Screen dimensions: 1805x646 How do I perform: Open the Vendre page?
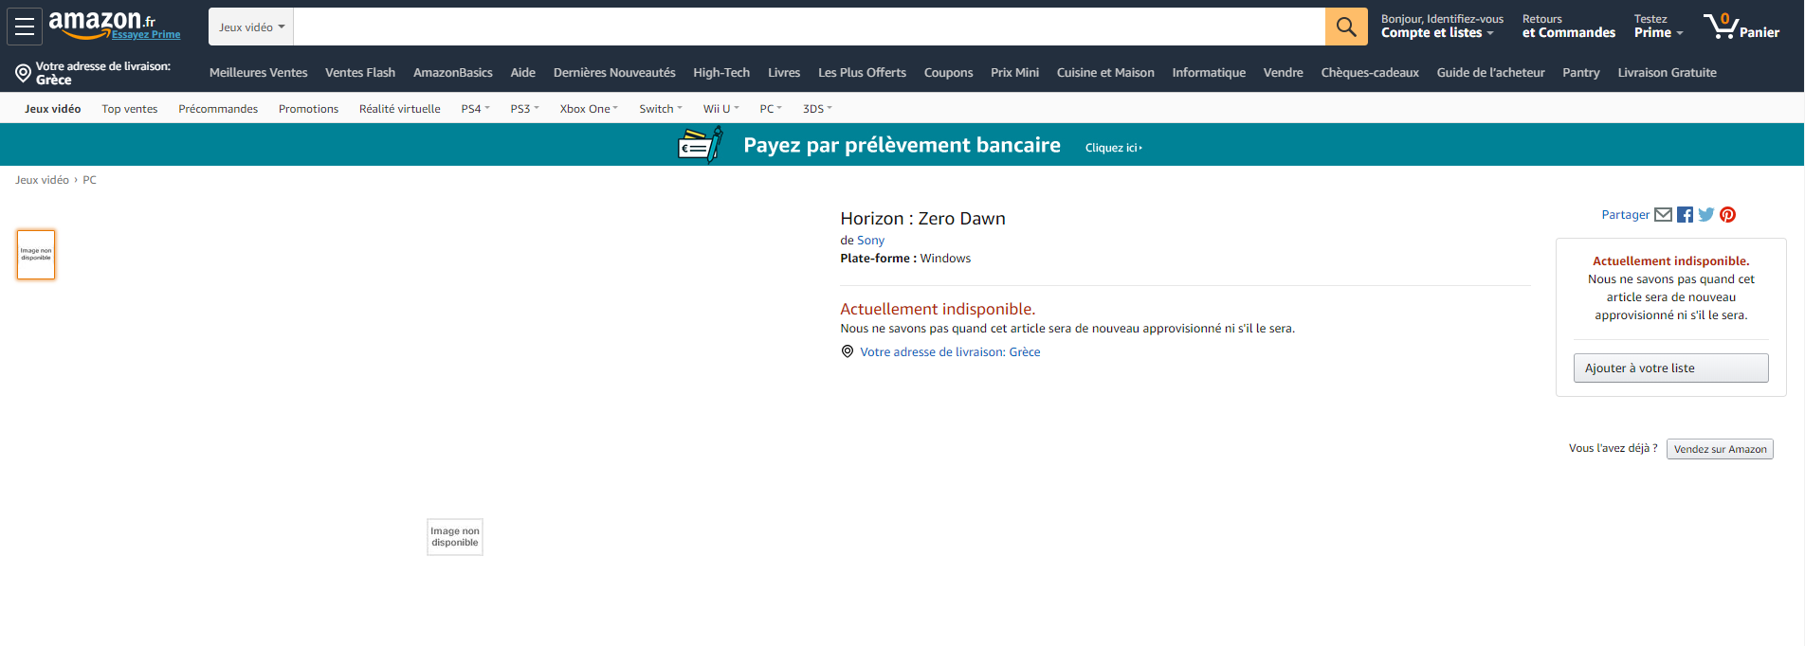tap(1284, 73)
